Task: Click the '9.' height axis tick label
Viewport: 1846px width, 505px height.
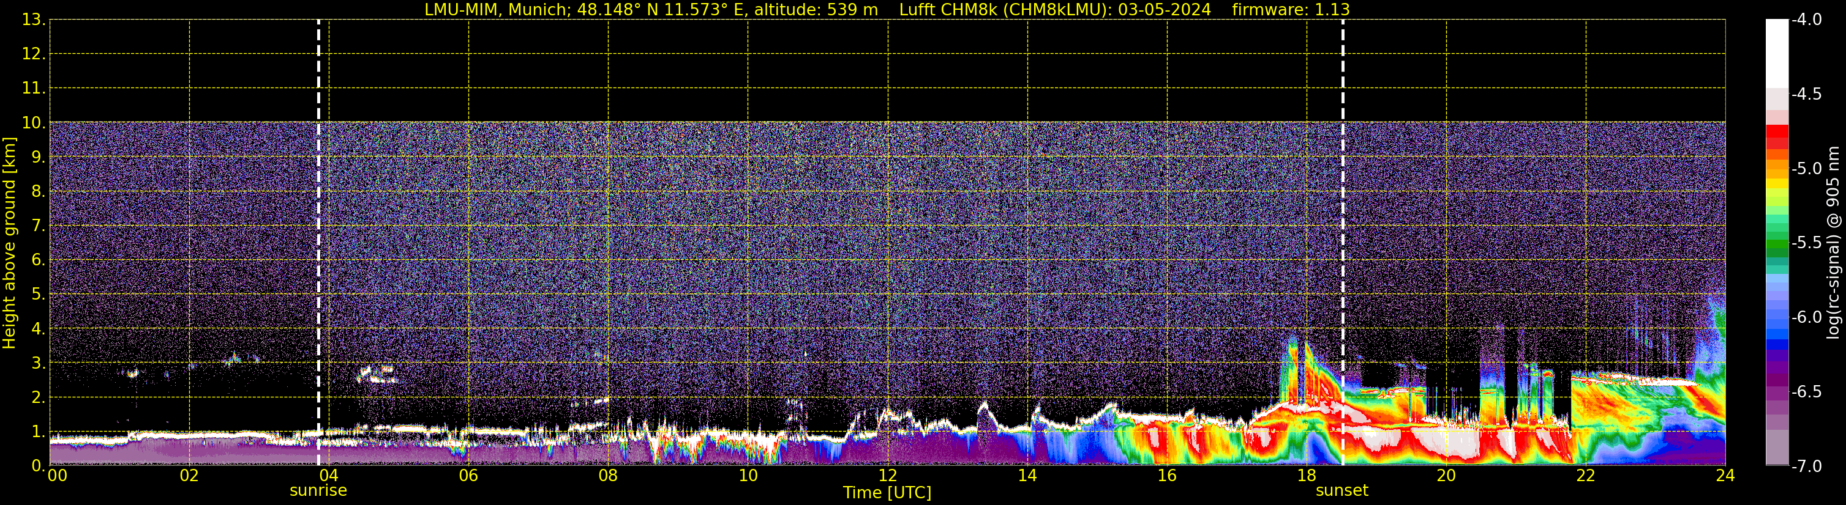Action: (x=38, y=157)
